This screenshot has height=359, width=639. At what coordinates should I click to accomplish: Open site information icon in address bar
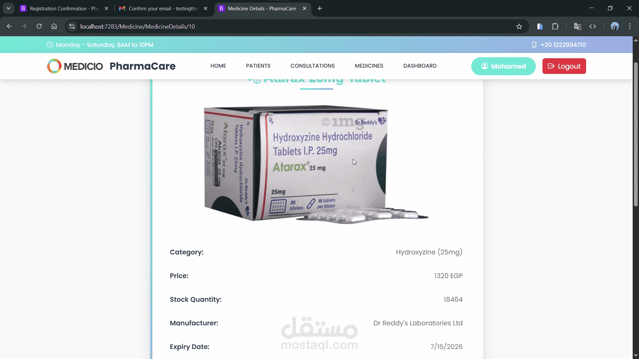coord(72,26)
